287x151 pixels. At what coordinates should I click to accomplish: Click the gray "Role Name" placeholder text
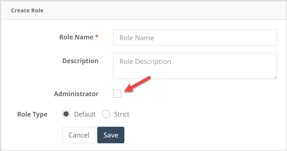point(137,38)
